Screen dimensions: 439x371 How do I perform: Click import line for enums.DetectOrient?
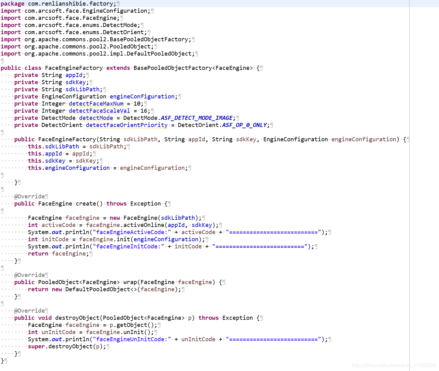tap(74, 32)
